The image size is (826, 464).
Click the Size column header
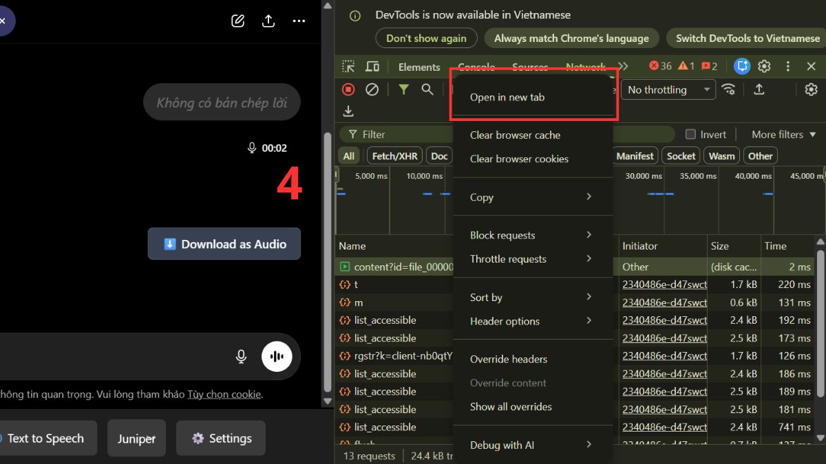tap(720, 246)
